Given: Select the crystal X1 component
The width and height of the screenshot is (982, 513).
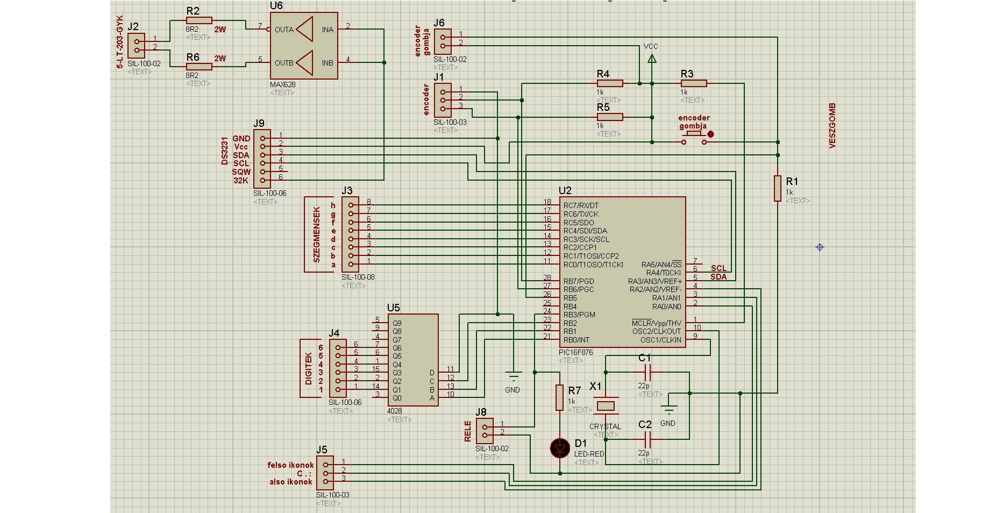Looking at the screenshot, I should click(x=606, y=406).
